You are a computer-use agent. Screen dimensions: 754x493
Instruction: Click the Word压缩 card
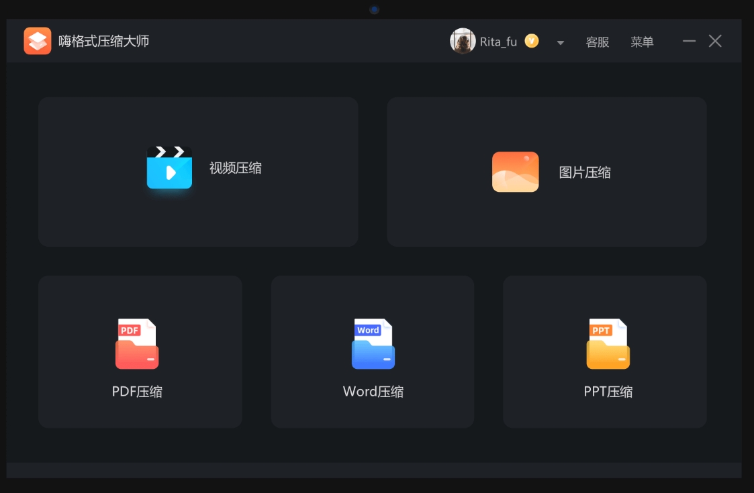point(373,351)
